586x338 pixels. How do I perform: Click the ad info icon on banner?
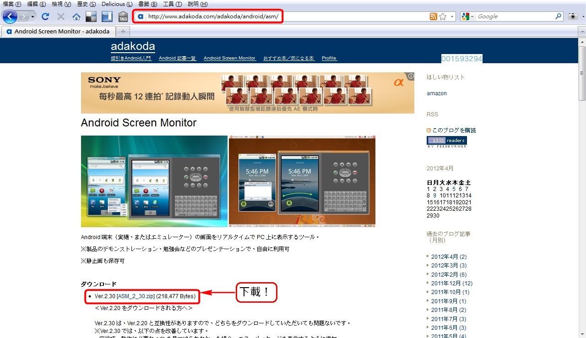click(x=411, y=76)
